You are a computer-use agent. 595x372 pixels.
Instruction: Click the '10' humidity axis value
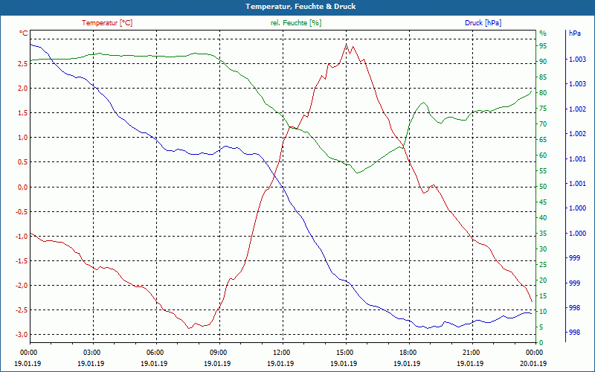click(x=543, y=312)
